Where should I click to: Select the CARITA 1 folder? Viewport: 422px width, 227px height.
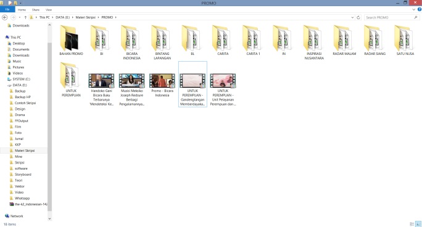pyautogui.click(x=253, y=40)
